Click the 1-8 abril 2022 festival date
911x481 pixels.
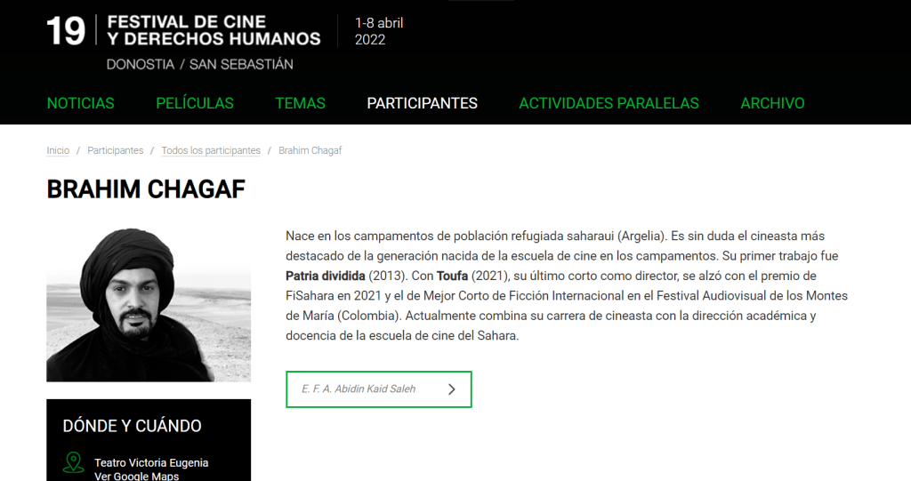[378, 31]
